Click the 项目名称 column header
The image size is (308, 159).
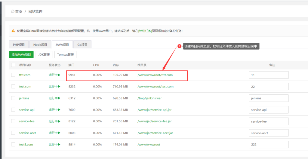[x=25, y=65]
